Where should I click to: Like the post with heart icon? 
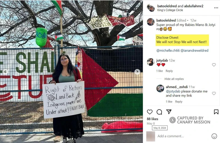[150, 112]
